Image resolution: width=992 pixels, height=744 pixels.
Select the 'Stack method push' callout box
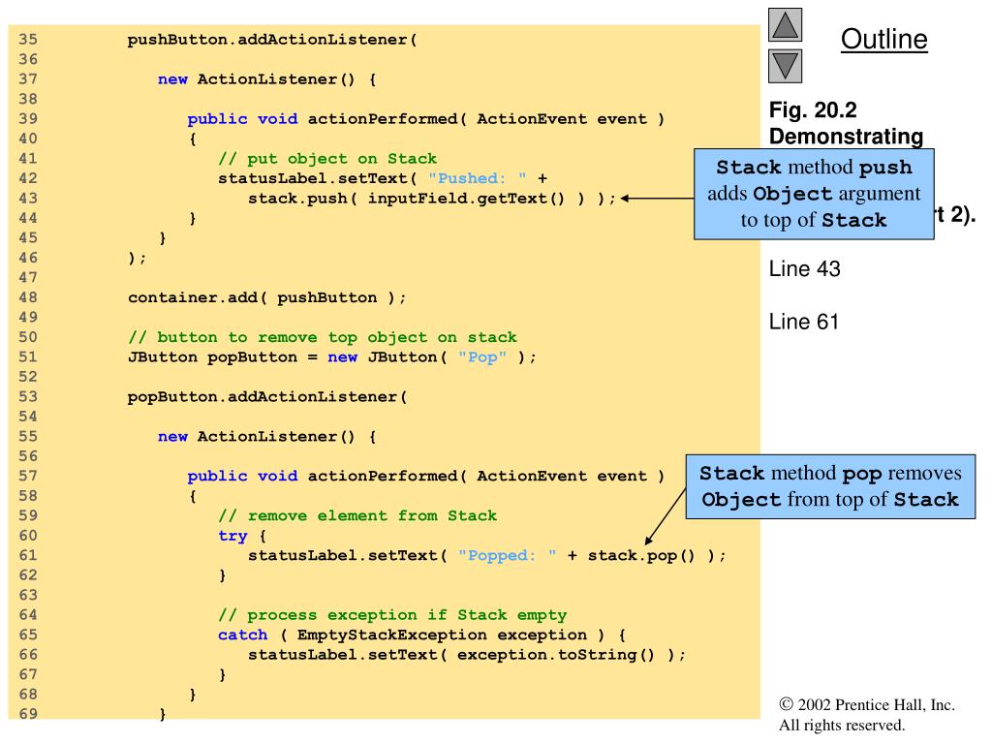(x=814, y=194)
